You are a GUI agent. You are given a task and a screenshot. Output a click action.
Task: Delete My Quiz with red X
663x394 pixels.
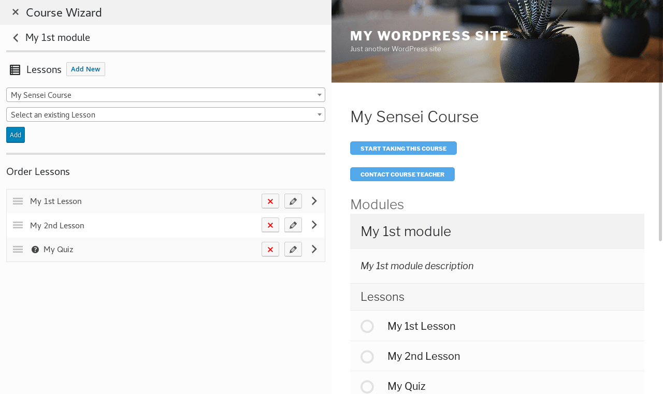(270, 250)
